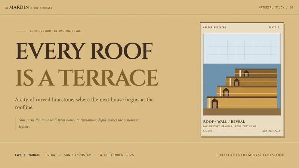
Task: Click the terraced houses illustration
Action: (x=242, y=74)
